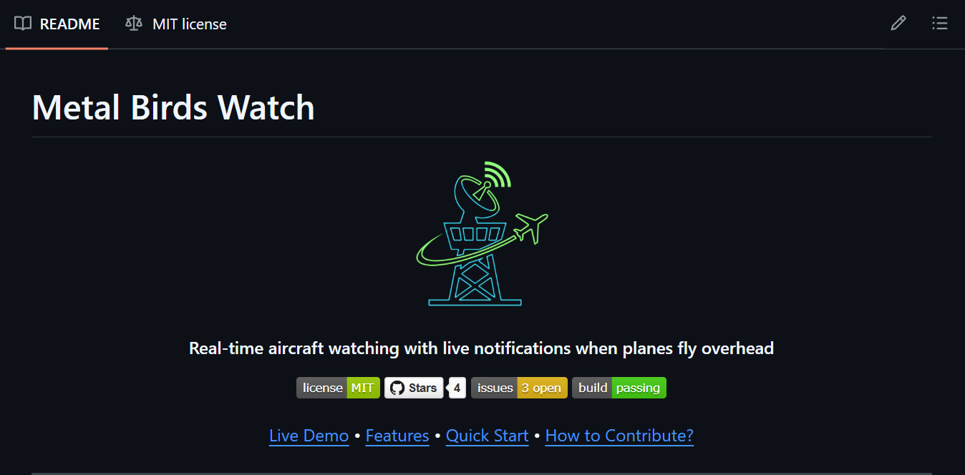Click the green airplane in logo
The image size is (965, 475).
pos(530,227)
